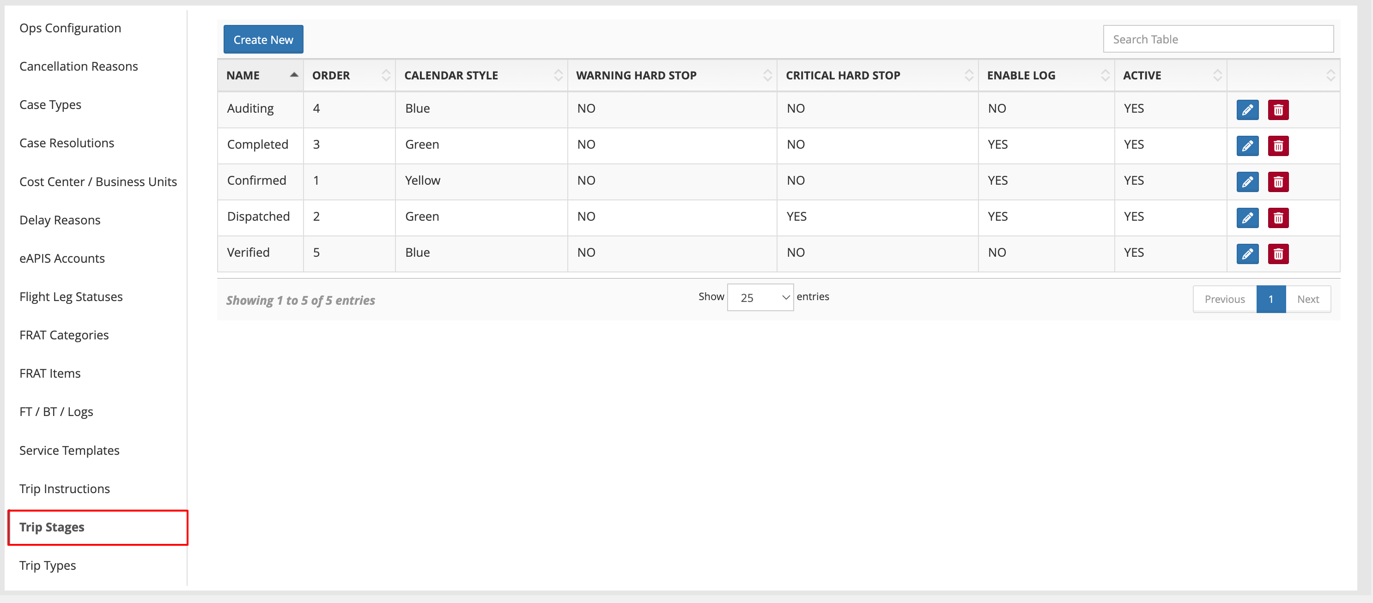Select page 1 in pagination

pyautogui.click(x=1271, y=299)
